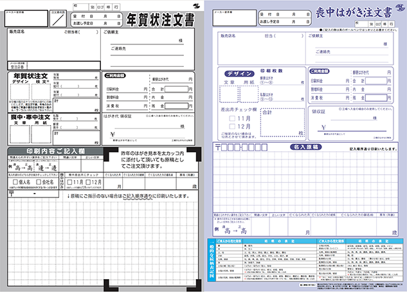Screen dimensions: 407x292
Task: Click the blue デザイン badge on the 喪中 form
Action: 240,73
